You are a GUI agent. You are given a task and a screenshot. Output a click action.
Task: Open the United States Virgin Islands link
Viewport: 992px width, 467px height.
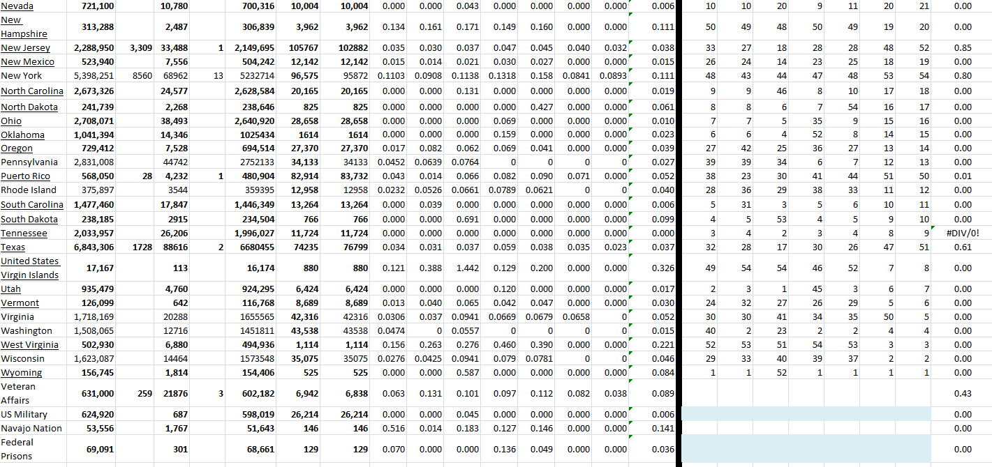29,268
